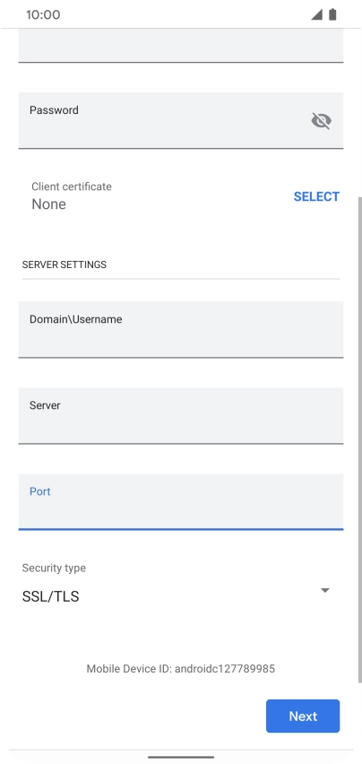This screenshot has width=362, height=764.
Task: Tap the SERVER SETTINGS section header
Action: click(65, 265)
